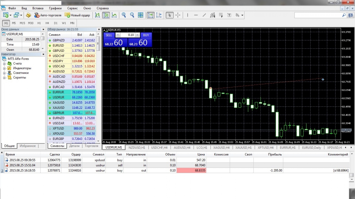Click the Новый ордер button
Screen dimensions: 355x199
pos(78,15)
